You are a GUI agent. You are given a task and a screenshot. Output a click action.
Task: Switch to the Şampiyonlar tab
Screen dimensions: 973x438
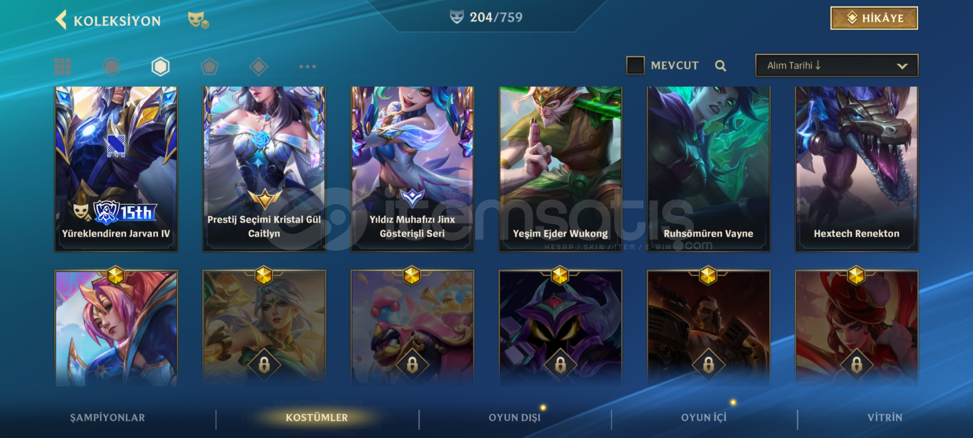tap(107, 418)
